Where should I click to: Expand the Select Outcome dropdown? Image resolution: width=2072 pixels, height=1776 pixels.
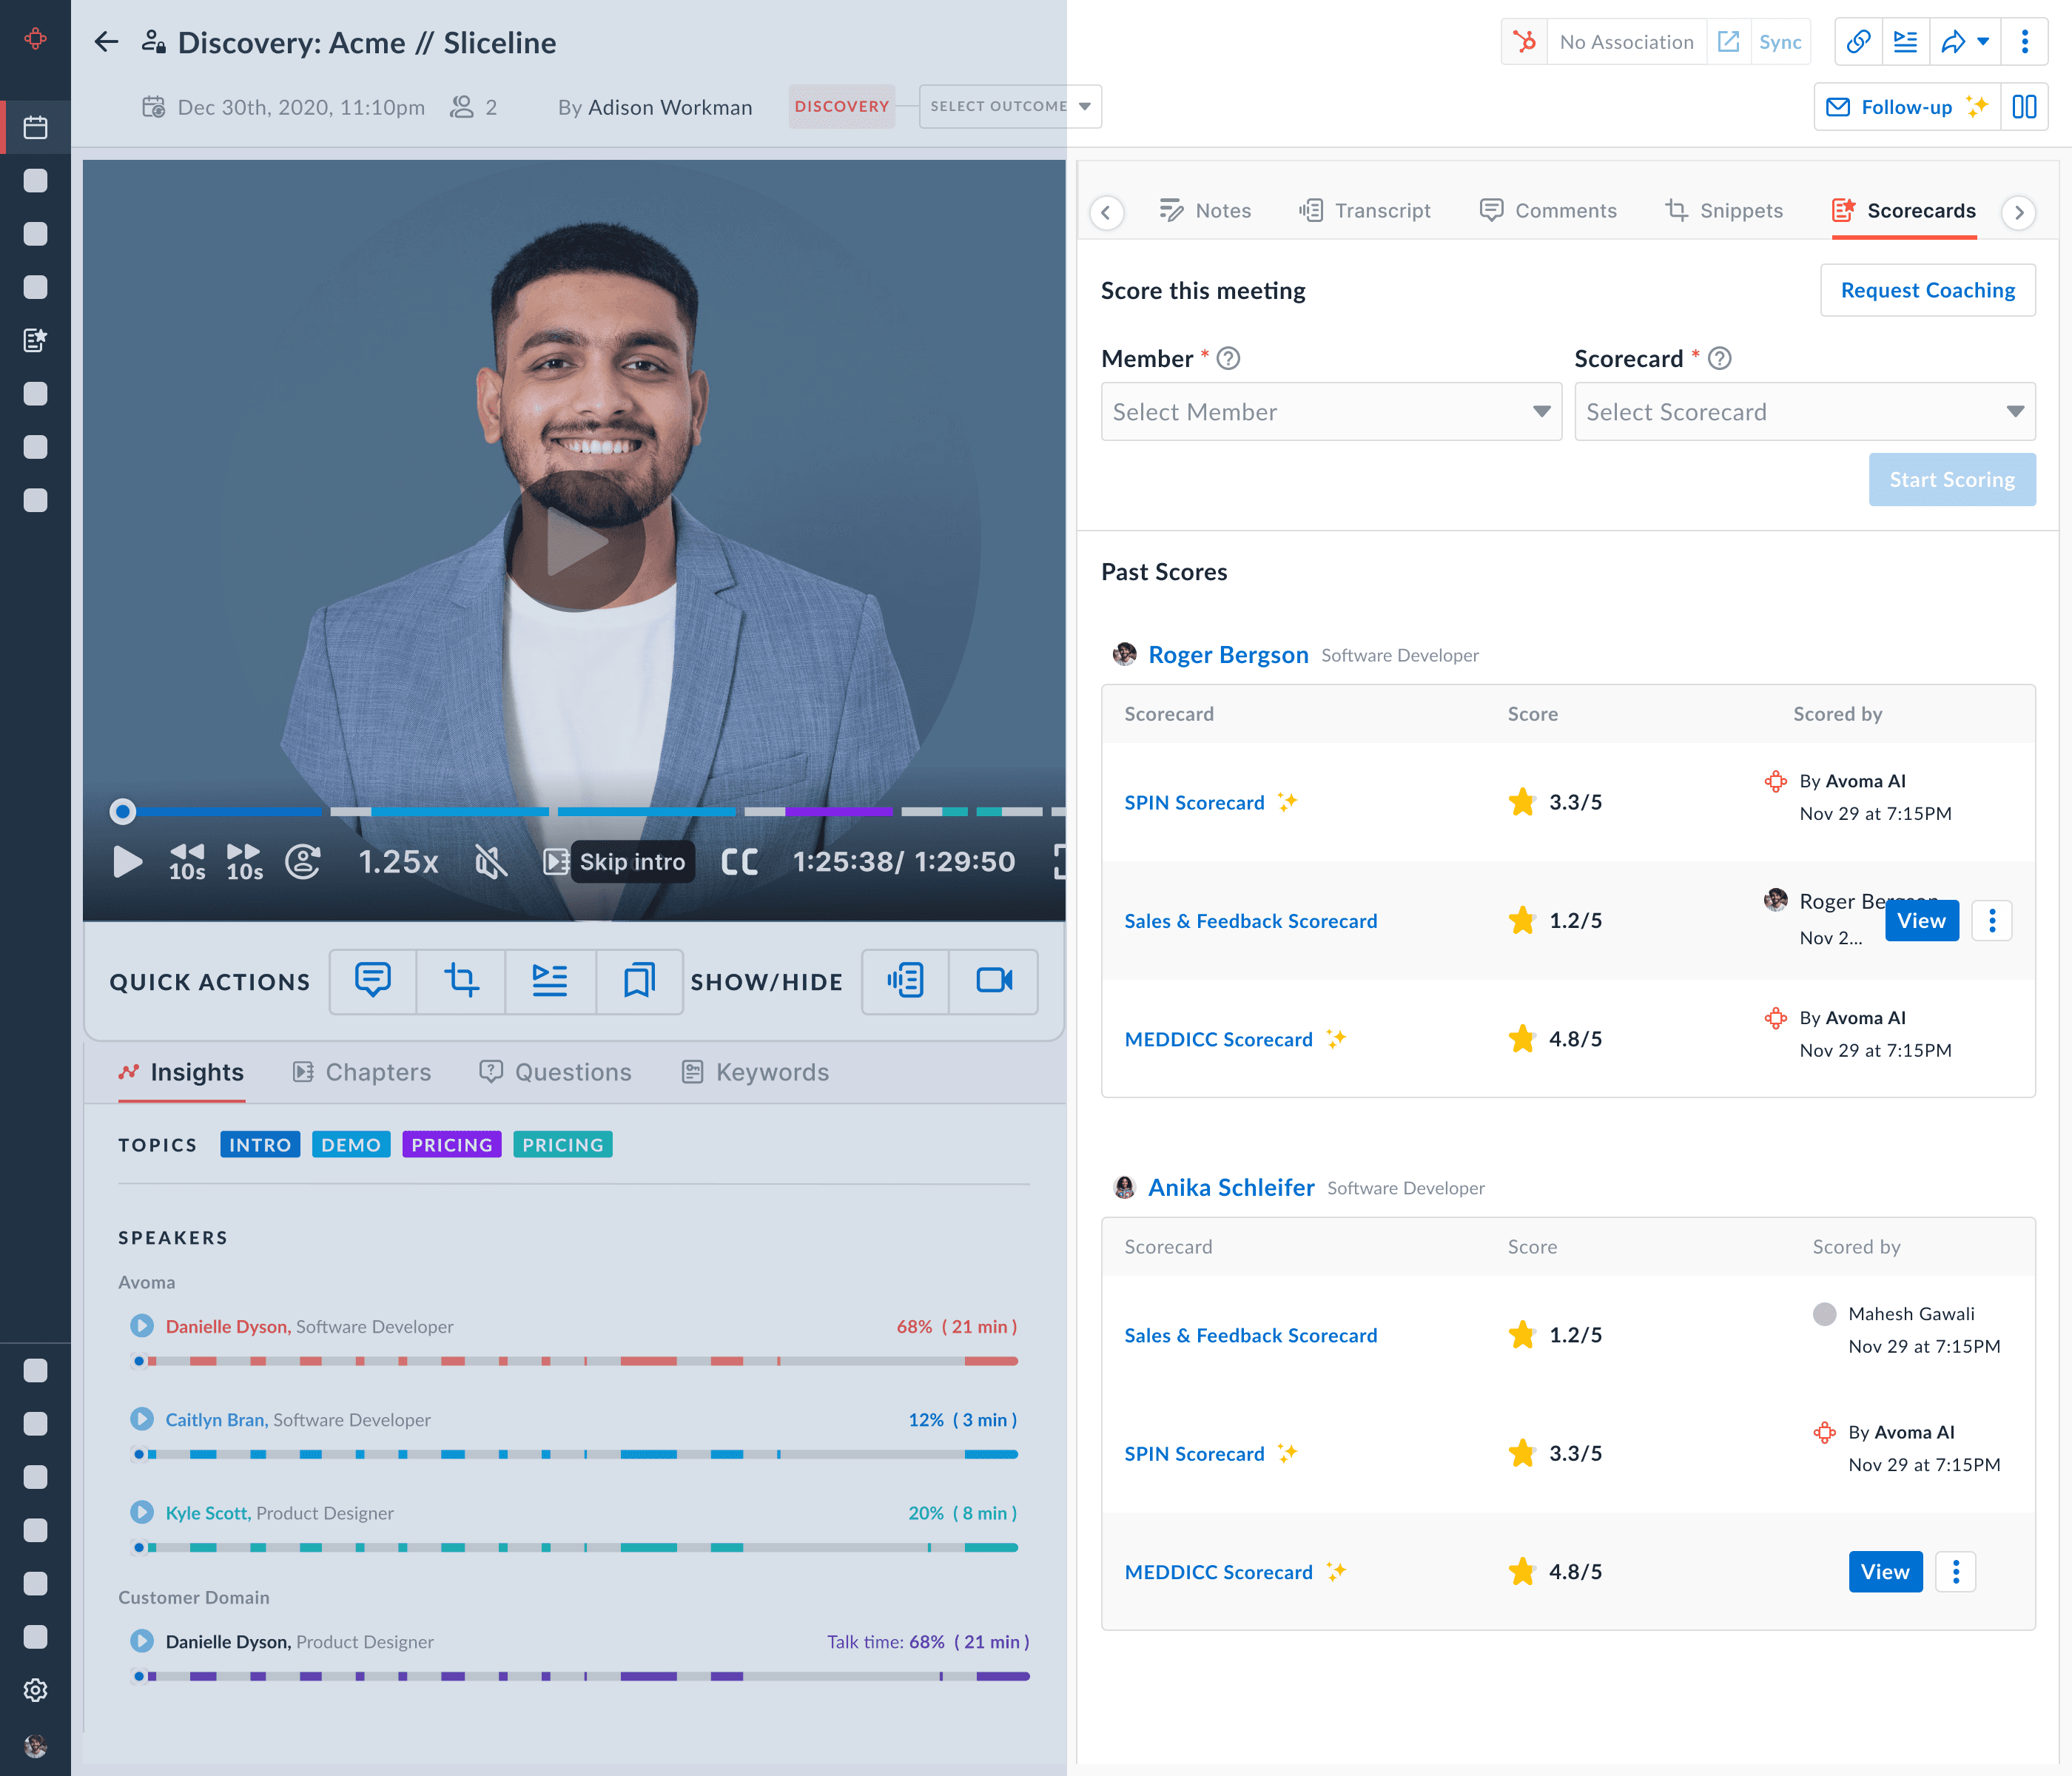coord(1010,107)
